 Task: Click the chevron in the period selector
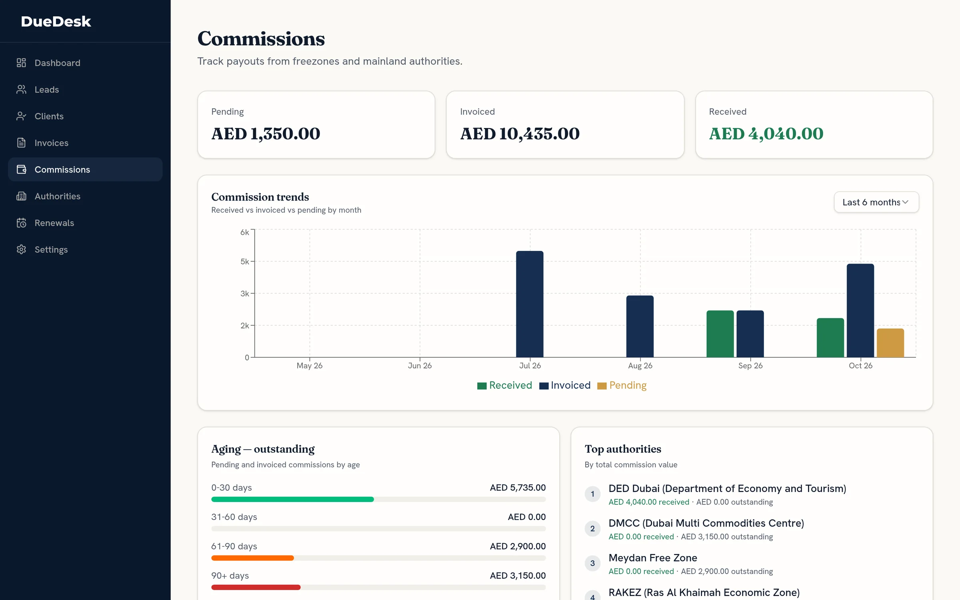(905, 202)
